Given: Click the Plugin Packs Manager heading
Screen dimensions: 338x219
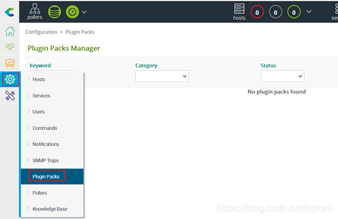Looking at the screenshot, I should [x=64, y=48].
